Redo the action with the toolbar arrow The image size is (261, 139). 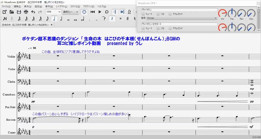(40, 12)
